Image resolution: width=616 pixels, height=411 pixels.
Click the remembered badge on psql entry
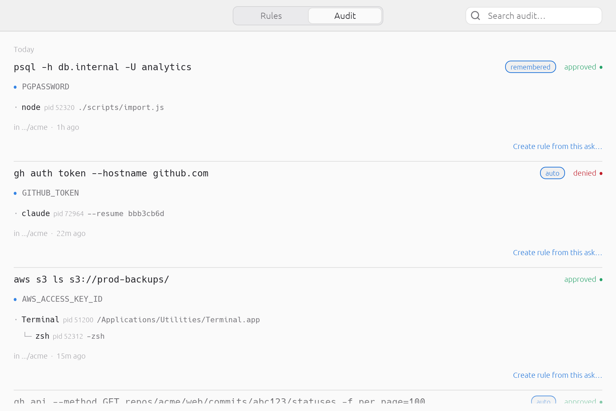tap(530, 67)
